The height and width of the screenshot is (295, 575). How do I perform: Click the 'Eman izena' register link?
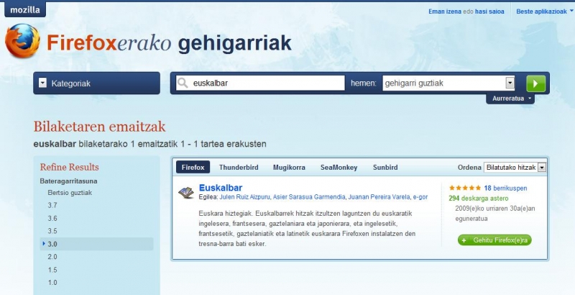(x=445, y=12)
